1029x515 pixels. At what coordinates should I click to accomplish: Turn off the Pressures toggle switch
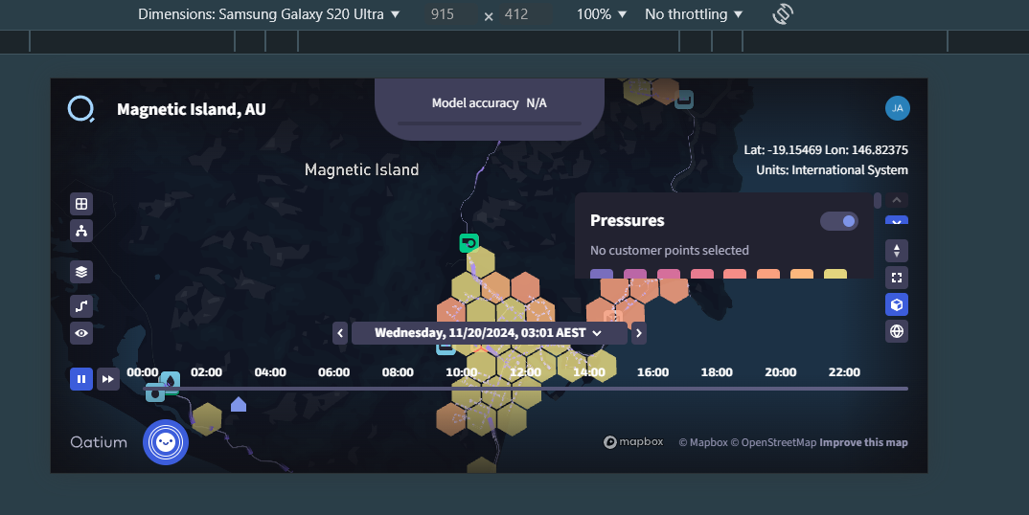click(839, 221)
